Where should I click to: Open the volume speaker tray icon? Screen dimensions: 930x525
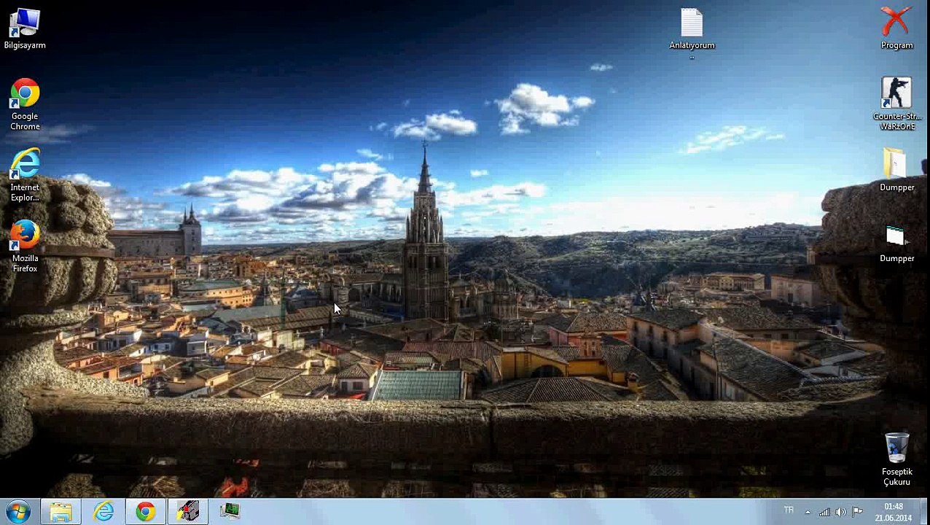[x=841, y=512]
